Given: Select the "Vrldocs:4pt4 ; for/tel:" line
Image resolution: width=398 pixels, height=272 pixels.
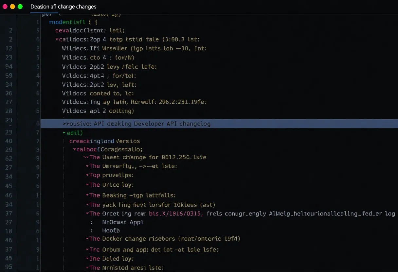Looking at the screenshot, I should click(99, 76).
